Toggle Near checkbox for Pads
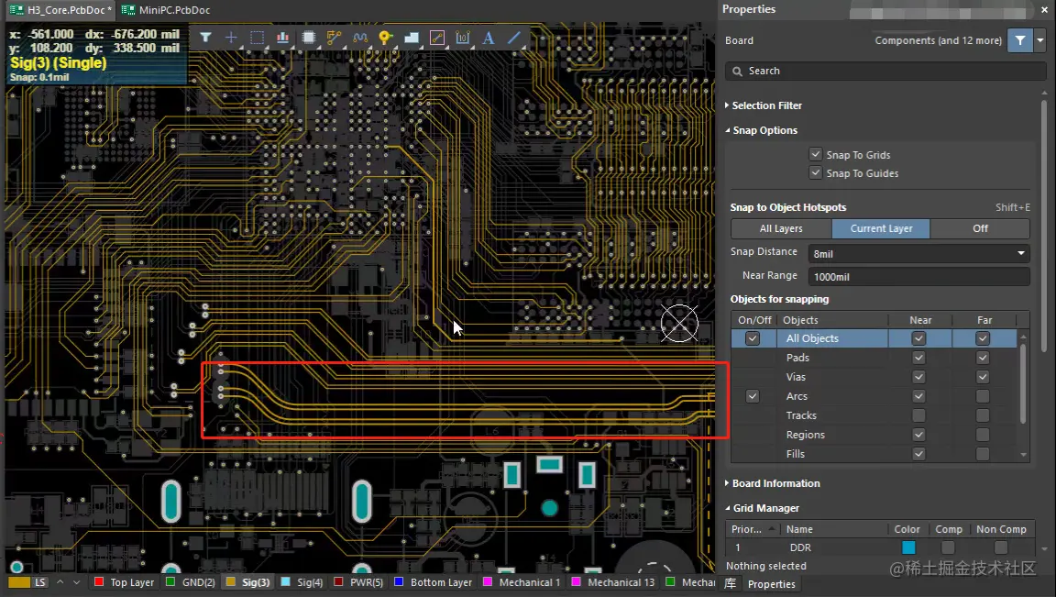 (918, 358)
